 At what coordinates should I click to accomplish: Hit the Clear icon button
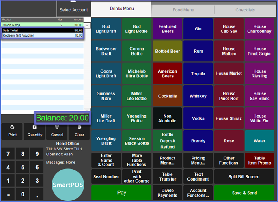point(79,131)
